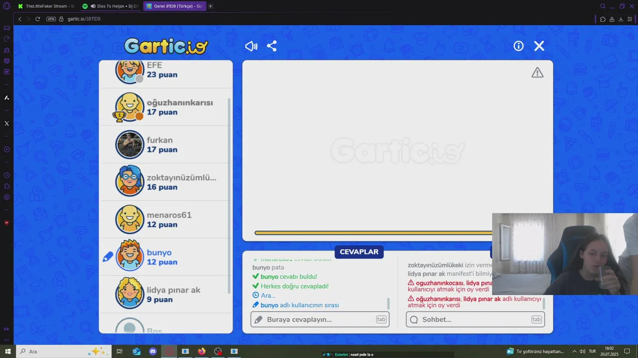Open Task View on taskbar
This screenshot has height=358, width=638.
[120, 352]
